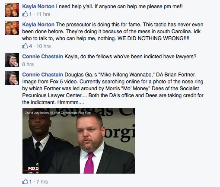The image size is (220, 187).
Task: View the like count of 4 on prosecutor comment
Action: (x=30, y=46)
